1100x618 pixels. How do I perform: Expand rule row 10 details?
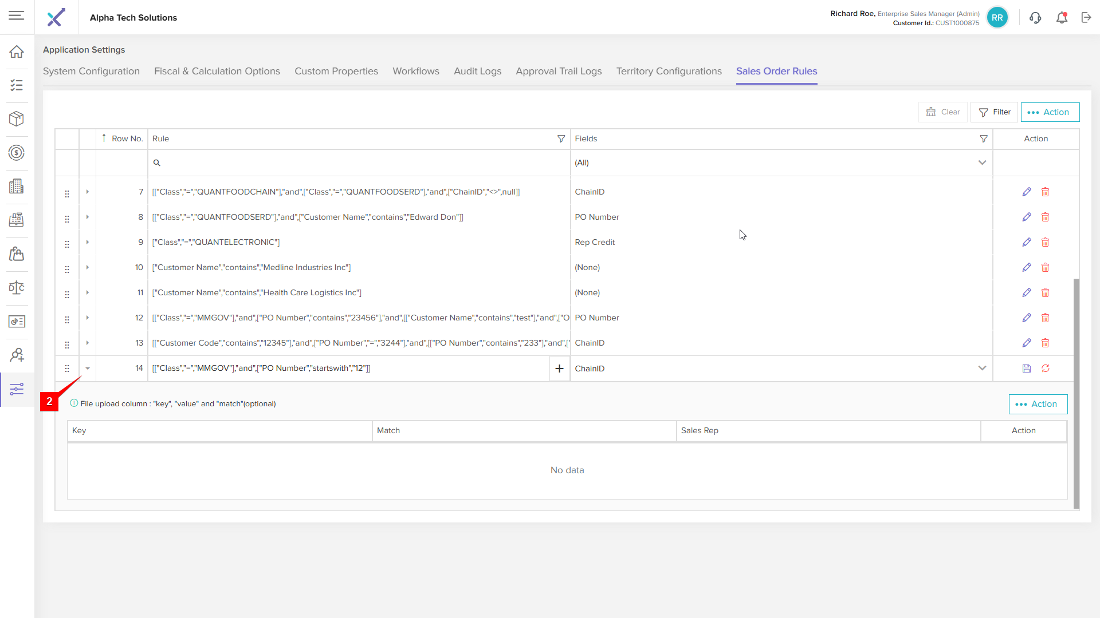tap(87, 267)
